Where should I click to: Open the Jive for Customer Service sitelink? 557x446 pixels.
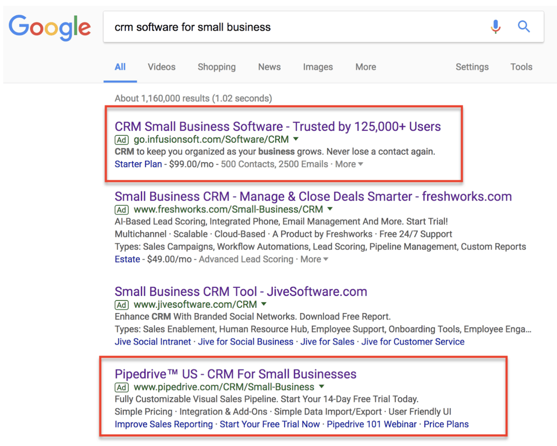[413, 342]
